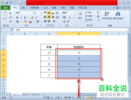131x100 pixels.
Task: Expand fill color dropdown arrow
Action: coord(27,22)
